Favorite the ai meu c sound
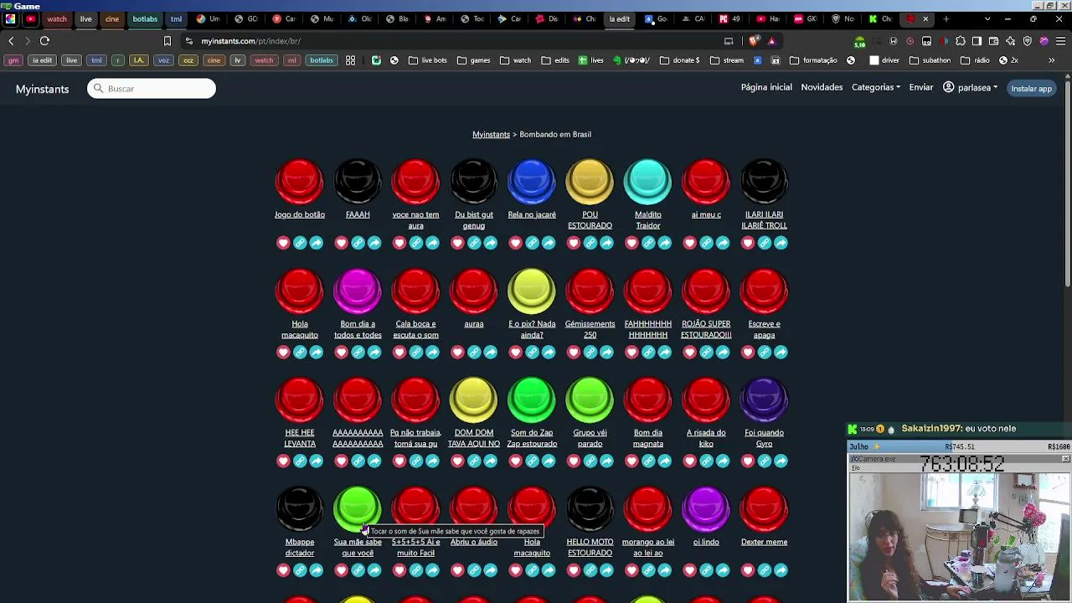Screen dimensions: 1072x603 tap(689, 243)
